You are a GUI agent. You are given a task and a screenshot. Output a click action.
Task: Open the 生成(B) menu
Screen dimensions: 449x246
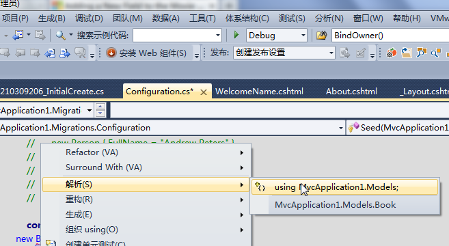click(52, 18)
